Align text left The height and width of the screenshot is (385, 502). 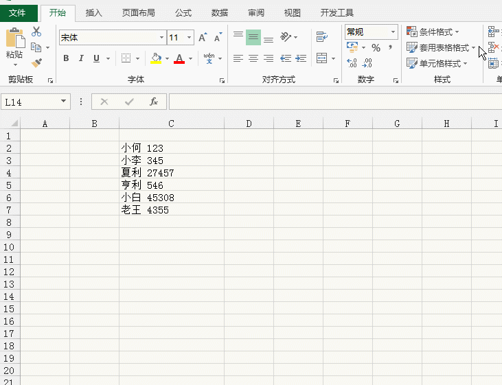[238, 58]
